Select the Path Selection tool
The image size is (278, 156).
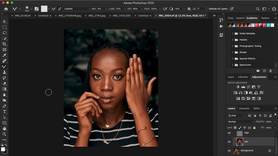[x=4, y=117]
